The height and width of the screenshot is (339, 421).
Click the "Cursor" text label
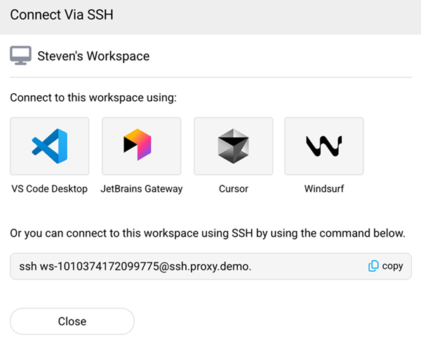233,188
